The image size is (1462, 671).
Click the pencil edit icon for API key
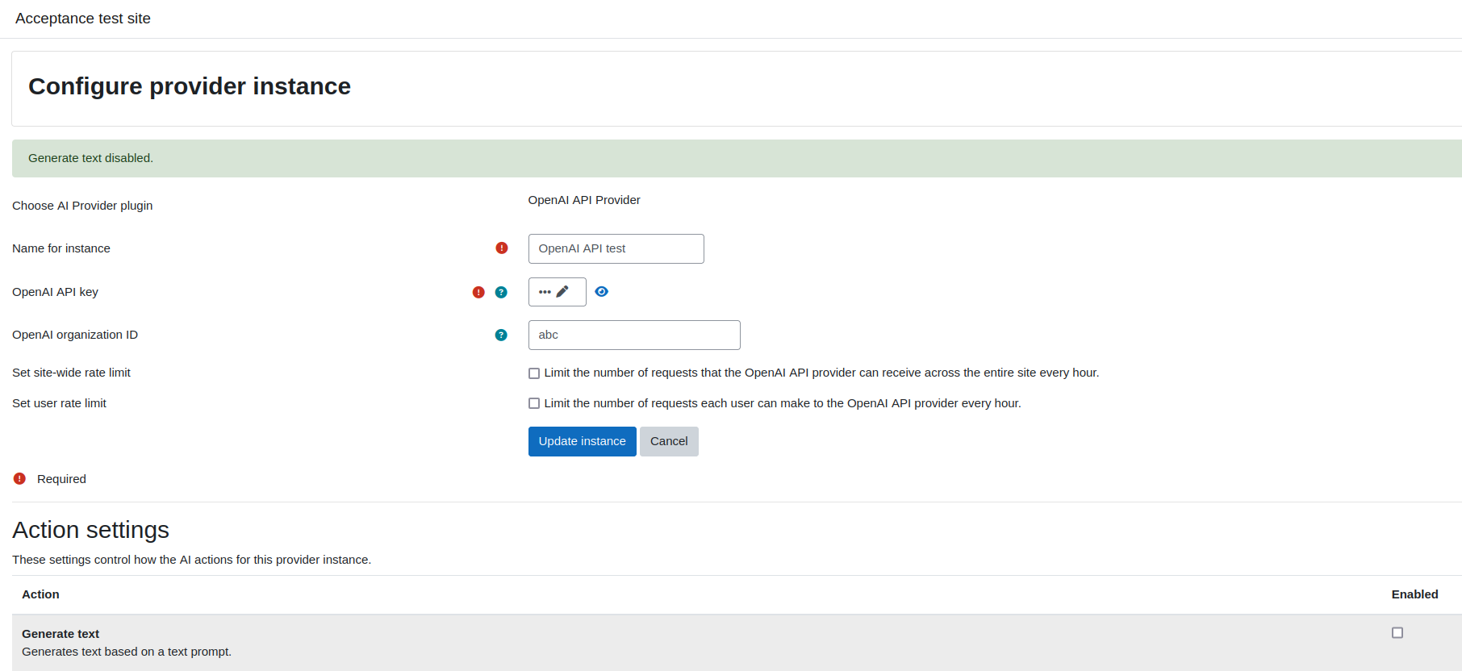(x=562, y=292)
